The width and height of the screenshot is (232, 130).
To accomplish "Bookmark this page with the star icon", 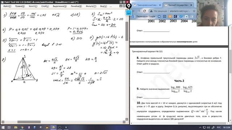I will click(194, 11).
